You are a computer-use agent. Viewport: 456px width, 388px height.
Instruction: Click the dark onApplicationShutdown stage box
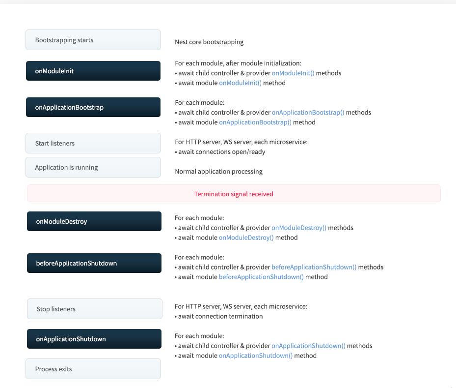tap(94, 339)
